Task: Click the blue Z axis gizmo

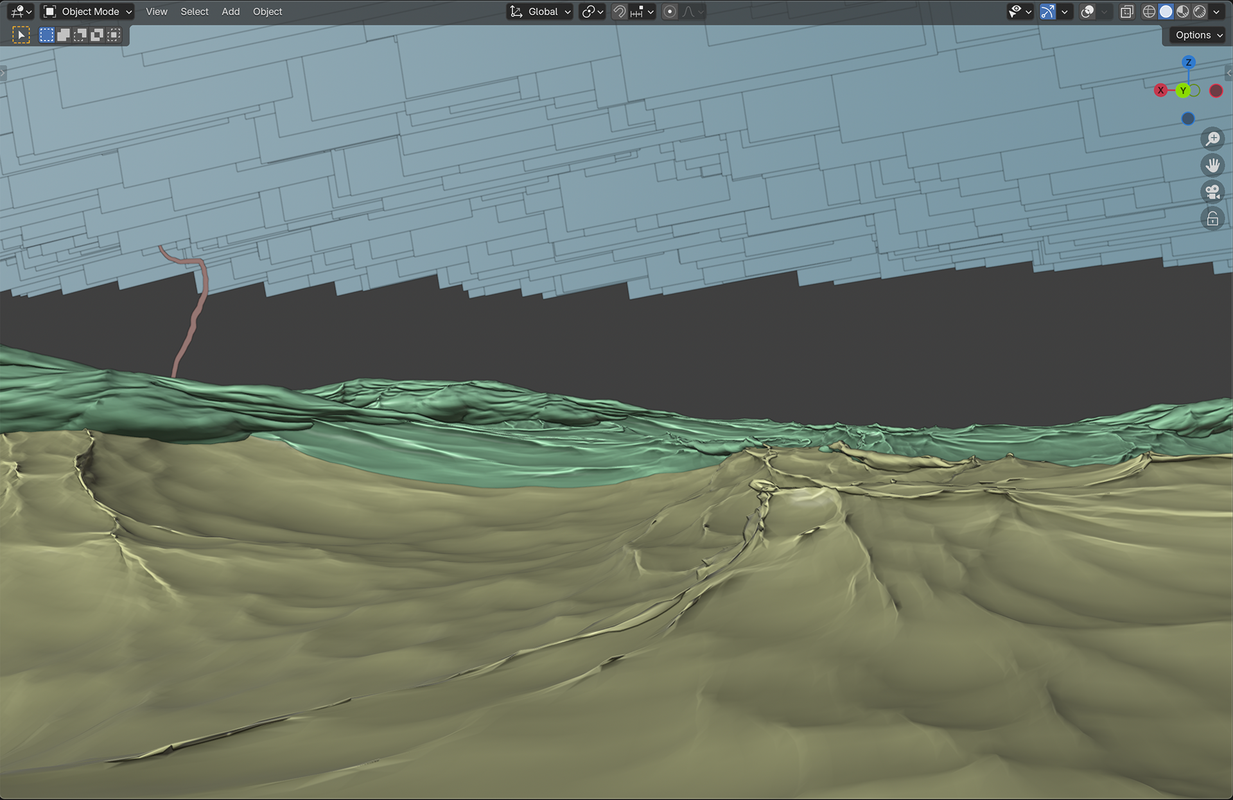Action: click(x=1188, y=62)
